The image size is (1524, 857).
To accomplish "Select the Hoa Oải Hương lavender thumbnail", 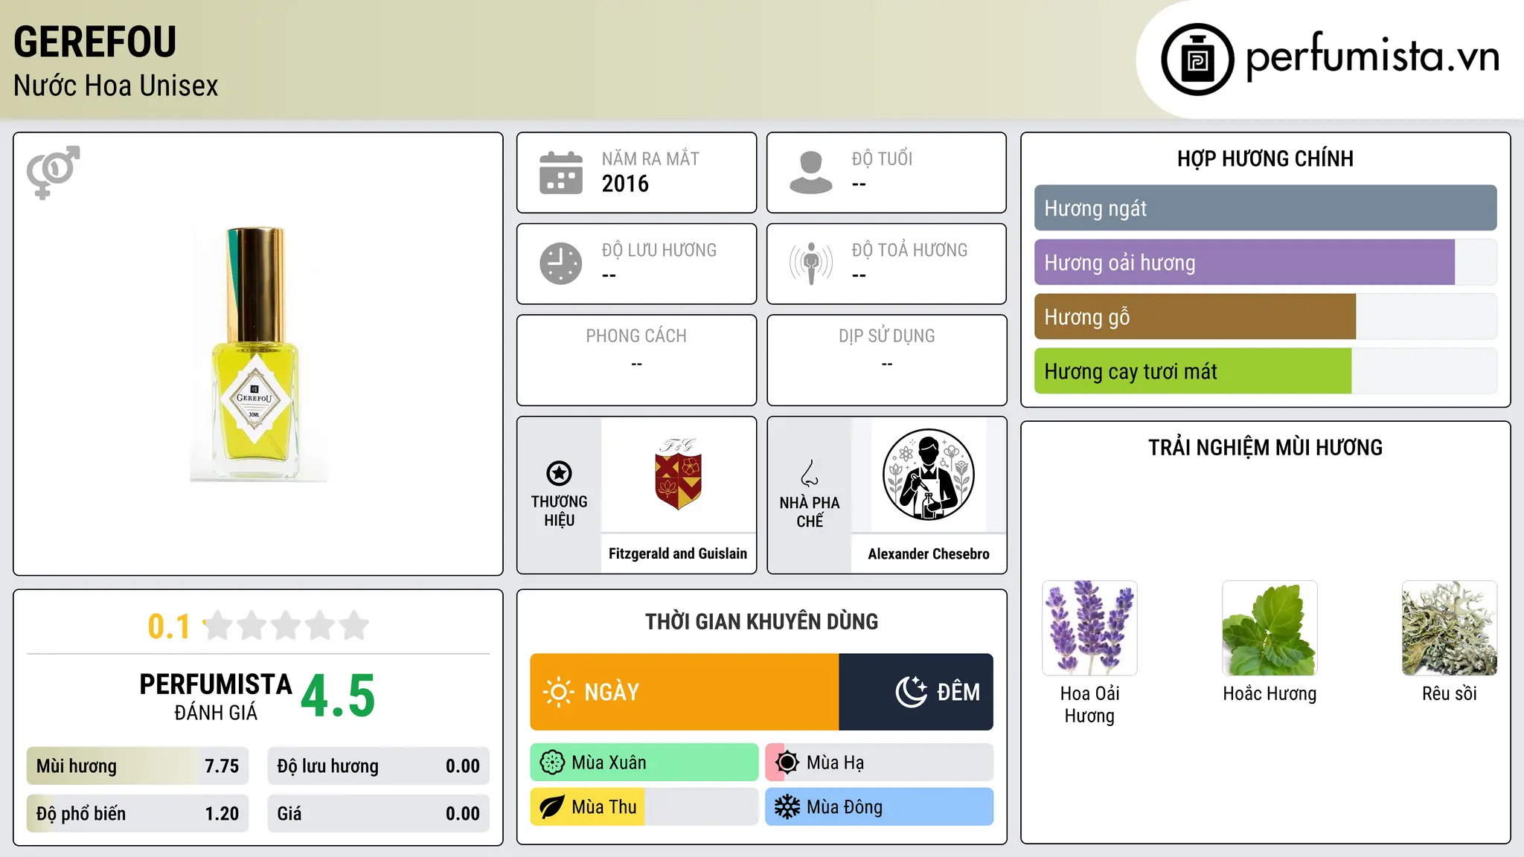I will point(1089,628).
